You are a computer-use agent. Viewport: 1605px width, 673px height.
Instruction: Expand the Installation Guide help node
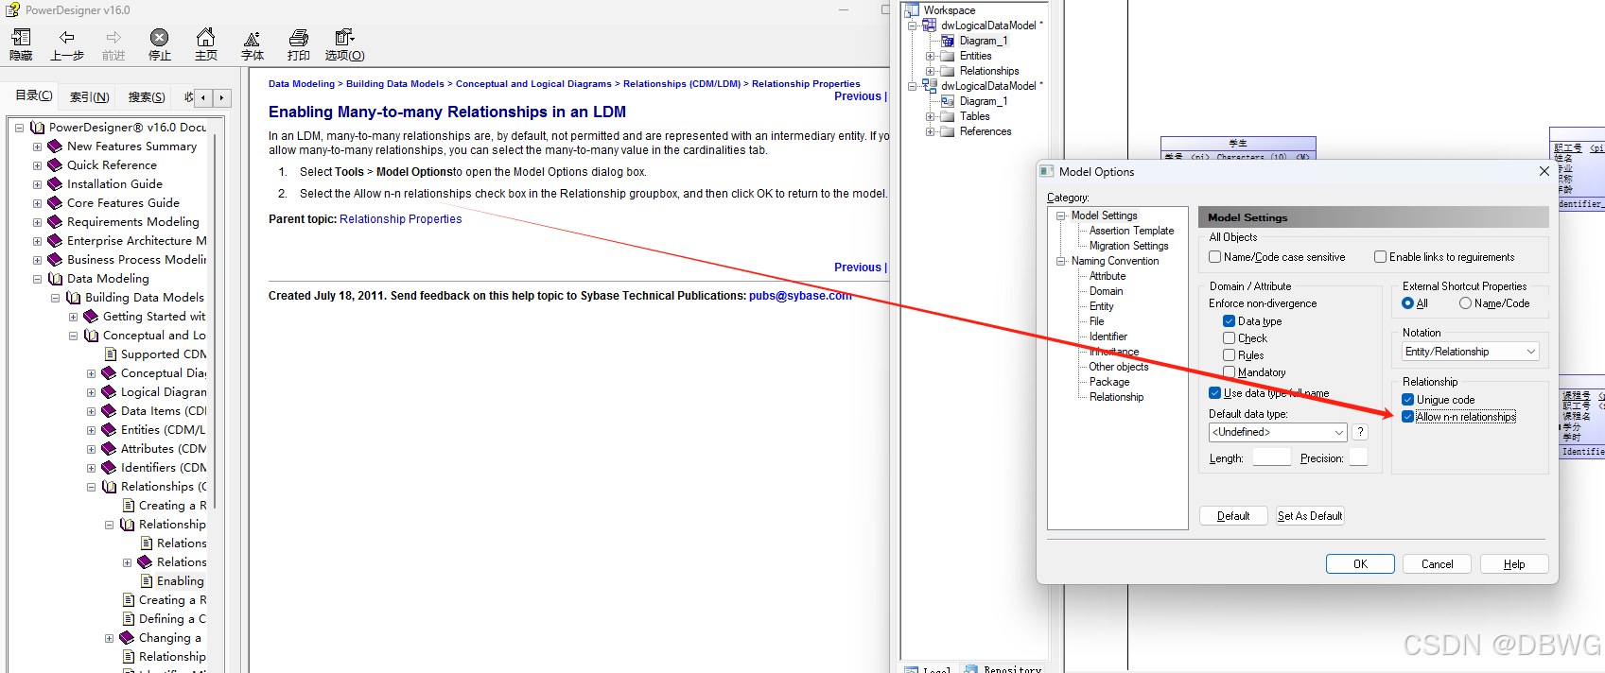tap(37, 184)
